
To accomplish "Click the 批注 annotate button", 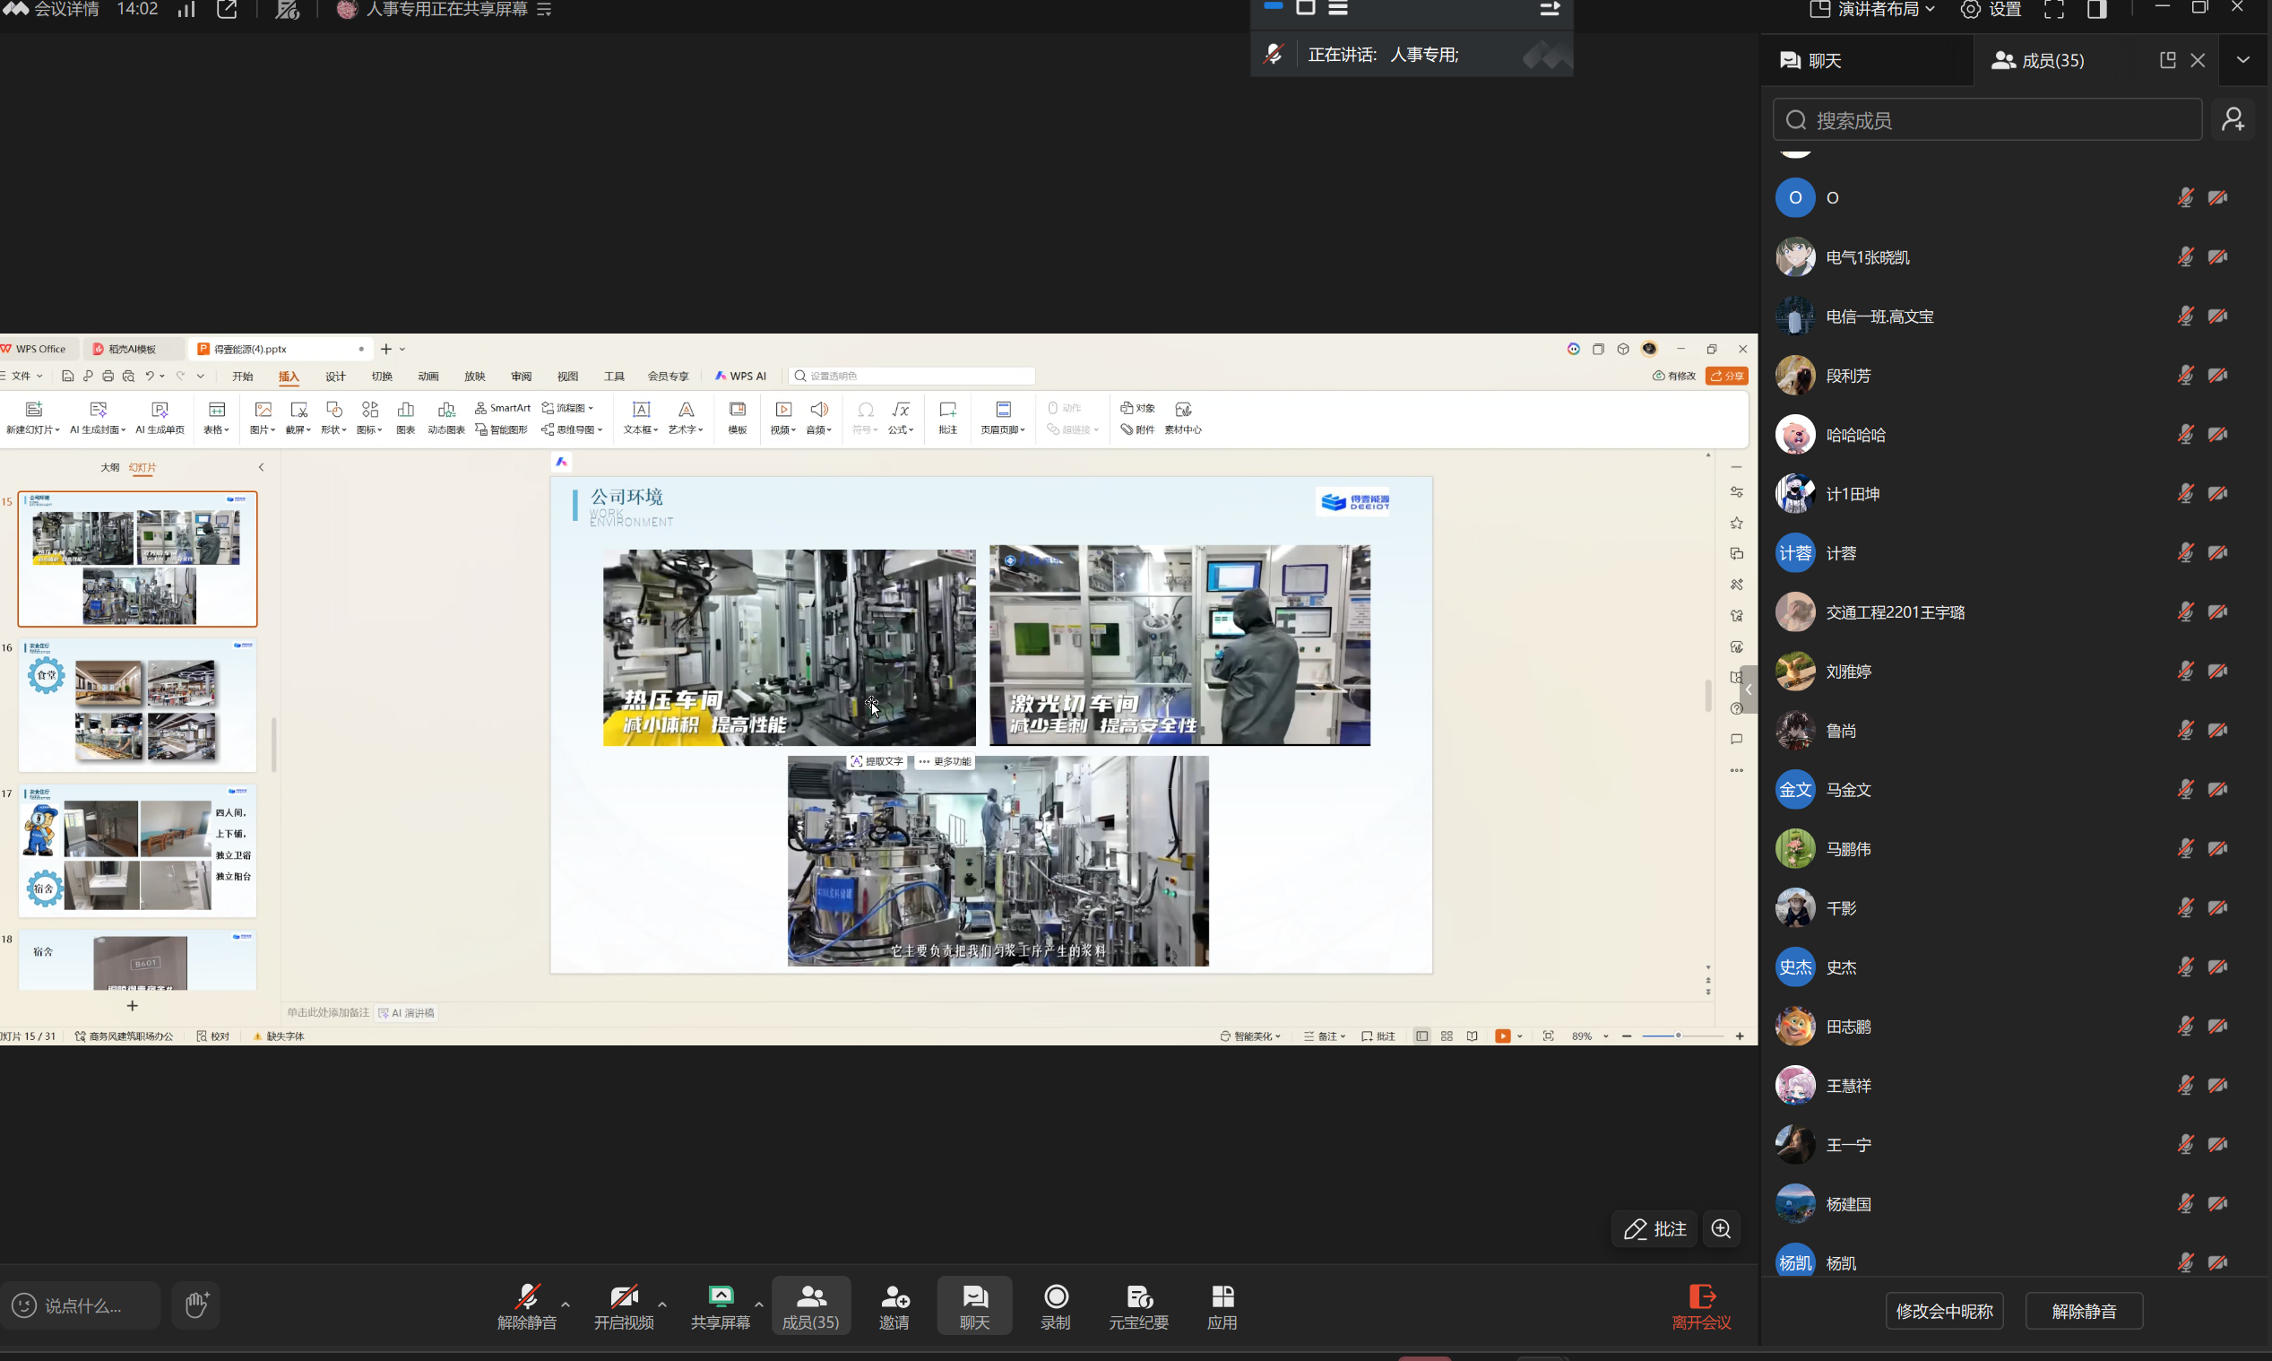I will pos(1655,1229).
